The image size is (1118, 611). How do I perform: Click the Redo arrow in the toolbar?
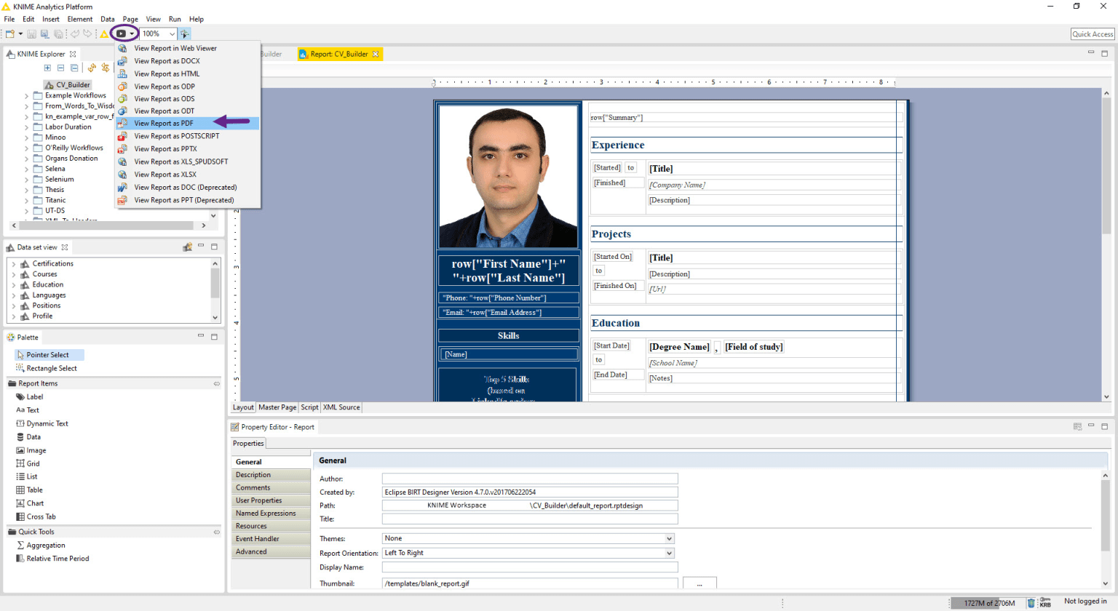point(87,33)
